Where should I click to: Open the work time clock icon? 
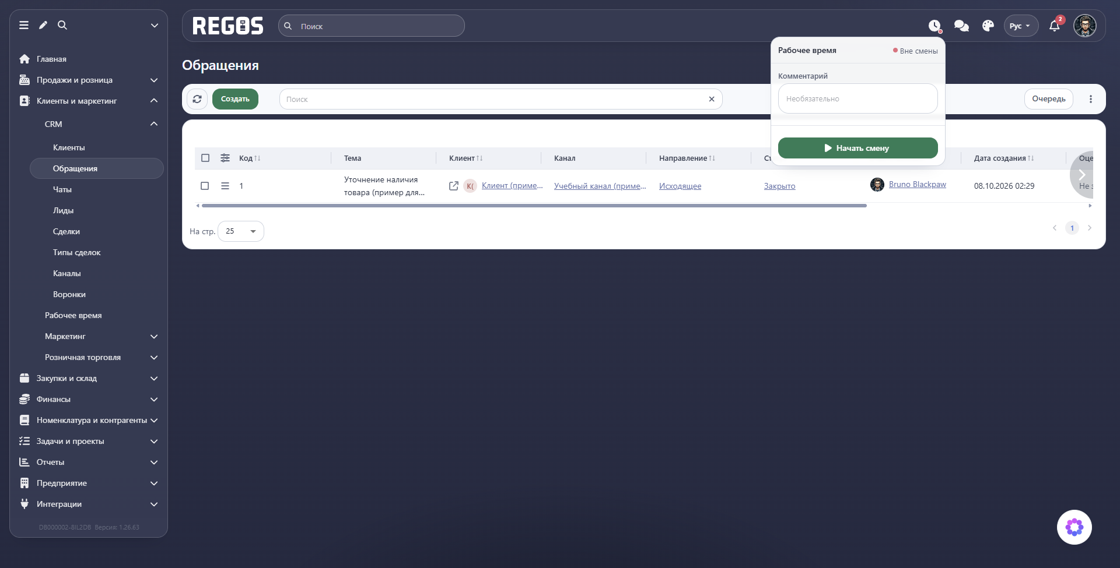[935, 26]
